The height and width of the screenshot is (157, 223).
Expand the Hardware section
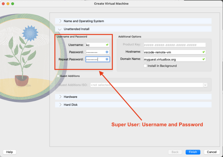60,97
